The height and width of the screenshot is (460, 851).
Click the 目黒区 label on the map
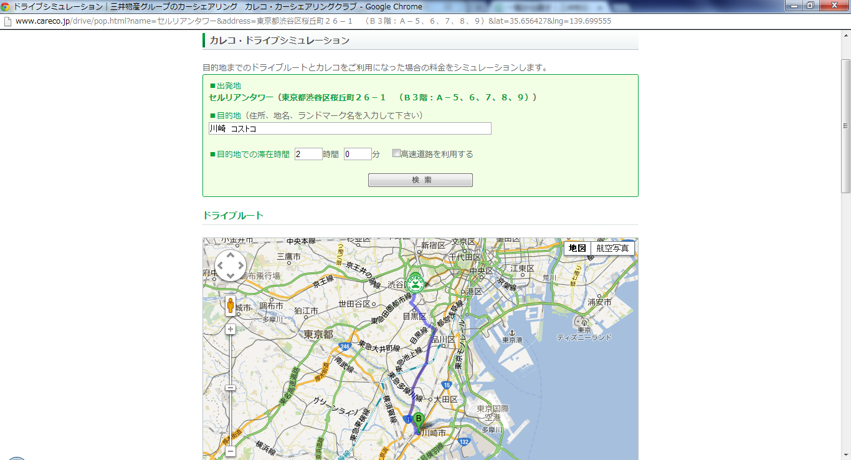click(x=414, y=316)
